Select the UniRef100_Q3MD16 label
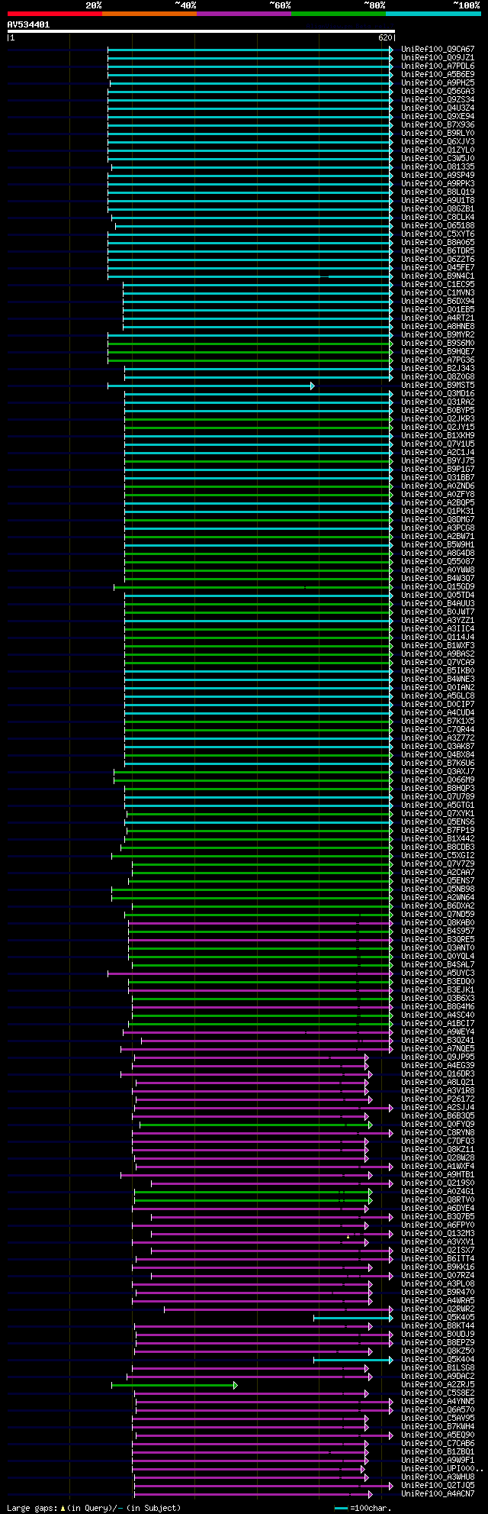Image resolution: width=488 pixels, height=1514 pixels. pos(438,394)
